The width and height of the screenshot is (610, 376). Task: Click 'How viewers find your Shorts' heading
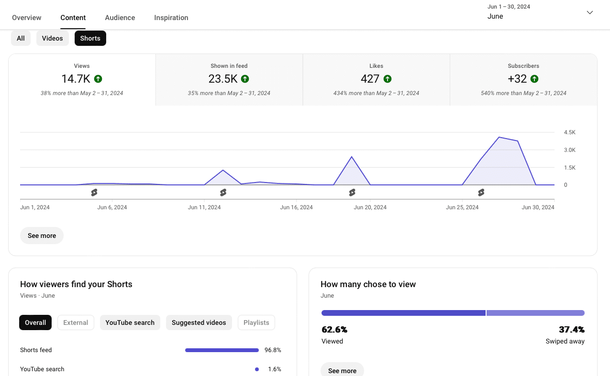pos(76,284)
